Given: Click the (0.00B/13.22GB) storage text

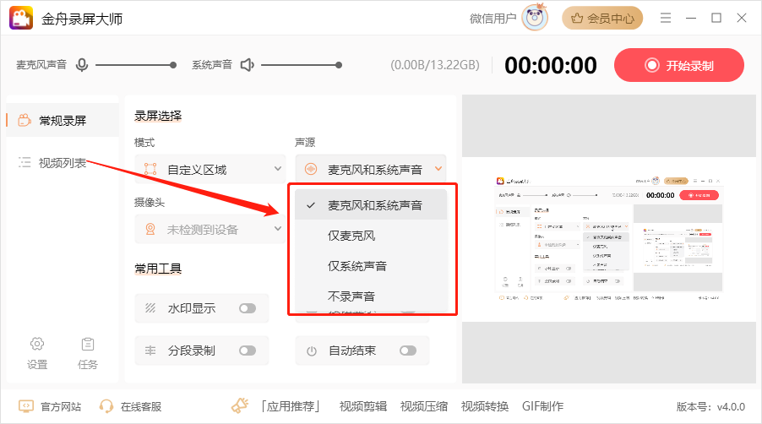Looking at the screenshot, I should (435, 65).
